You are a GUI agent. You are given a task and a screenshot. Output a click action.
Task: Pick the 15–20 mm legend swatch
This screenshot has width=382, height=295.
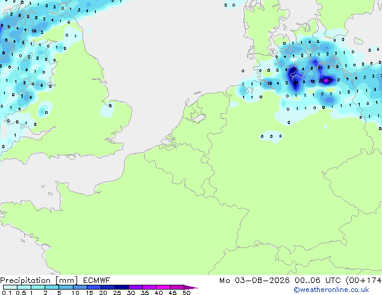94,287
